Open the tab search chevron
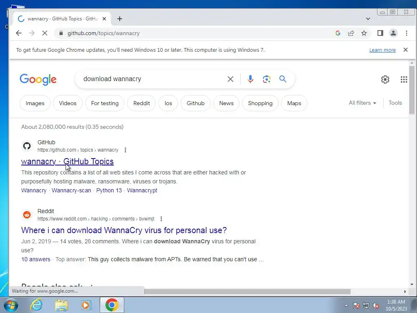 click(x=368, y=19)
